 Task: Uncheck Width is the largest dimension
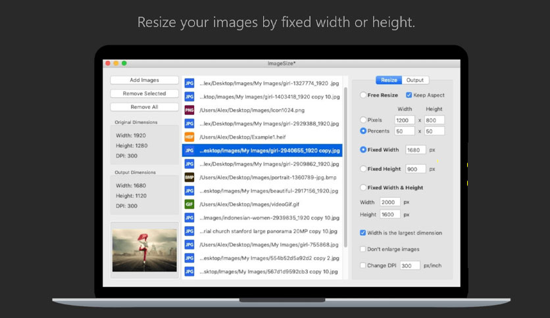[x=362, y=233]
